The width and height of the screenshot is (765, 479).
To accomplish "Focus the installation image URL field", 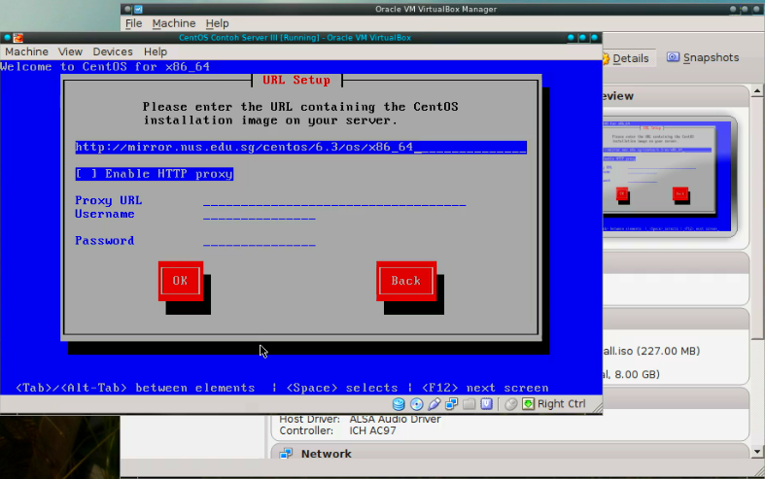I will (x=301, y=148).
